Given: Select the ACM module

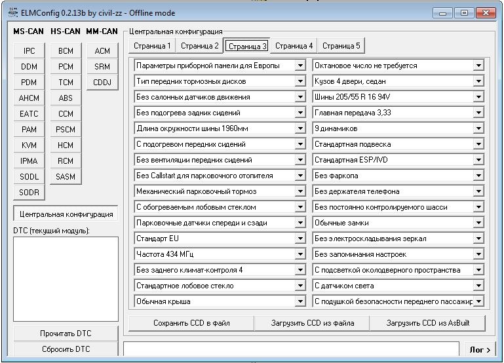Looking at the screenshot, I should pos(102,50).
